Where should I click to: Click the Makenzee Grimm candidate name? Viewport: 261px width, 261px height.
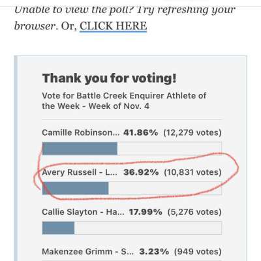tap(88, 252)
